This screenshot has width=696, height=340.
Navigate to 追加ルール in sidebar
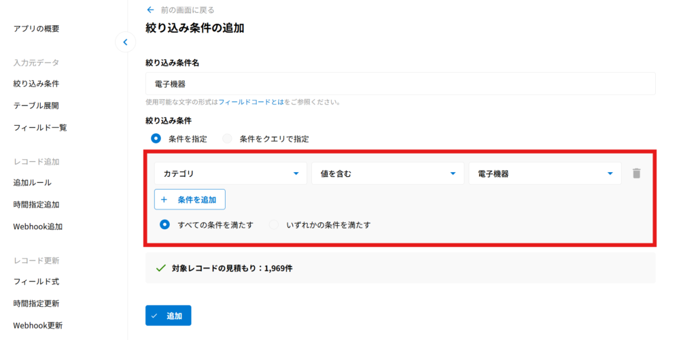pos(32,183)
